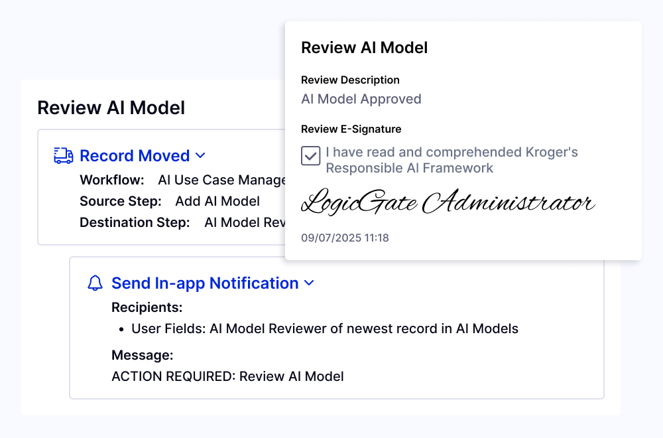Click the I have read and comprehended statement

452,160
